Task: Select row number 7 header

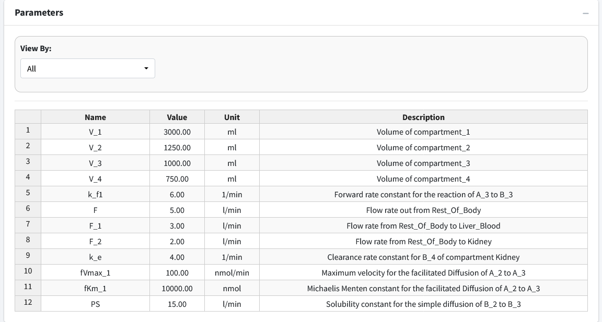Action: pyautogui.click(x=28, y=224)
